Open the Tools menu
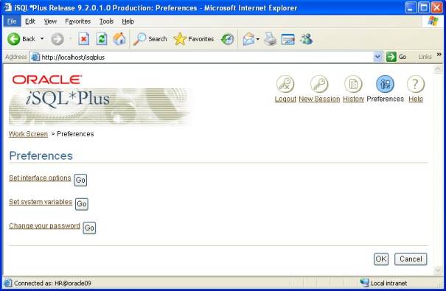Image resolution: width=446 pixels, height=291 pixels. (x=106, y=21)
